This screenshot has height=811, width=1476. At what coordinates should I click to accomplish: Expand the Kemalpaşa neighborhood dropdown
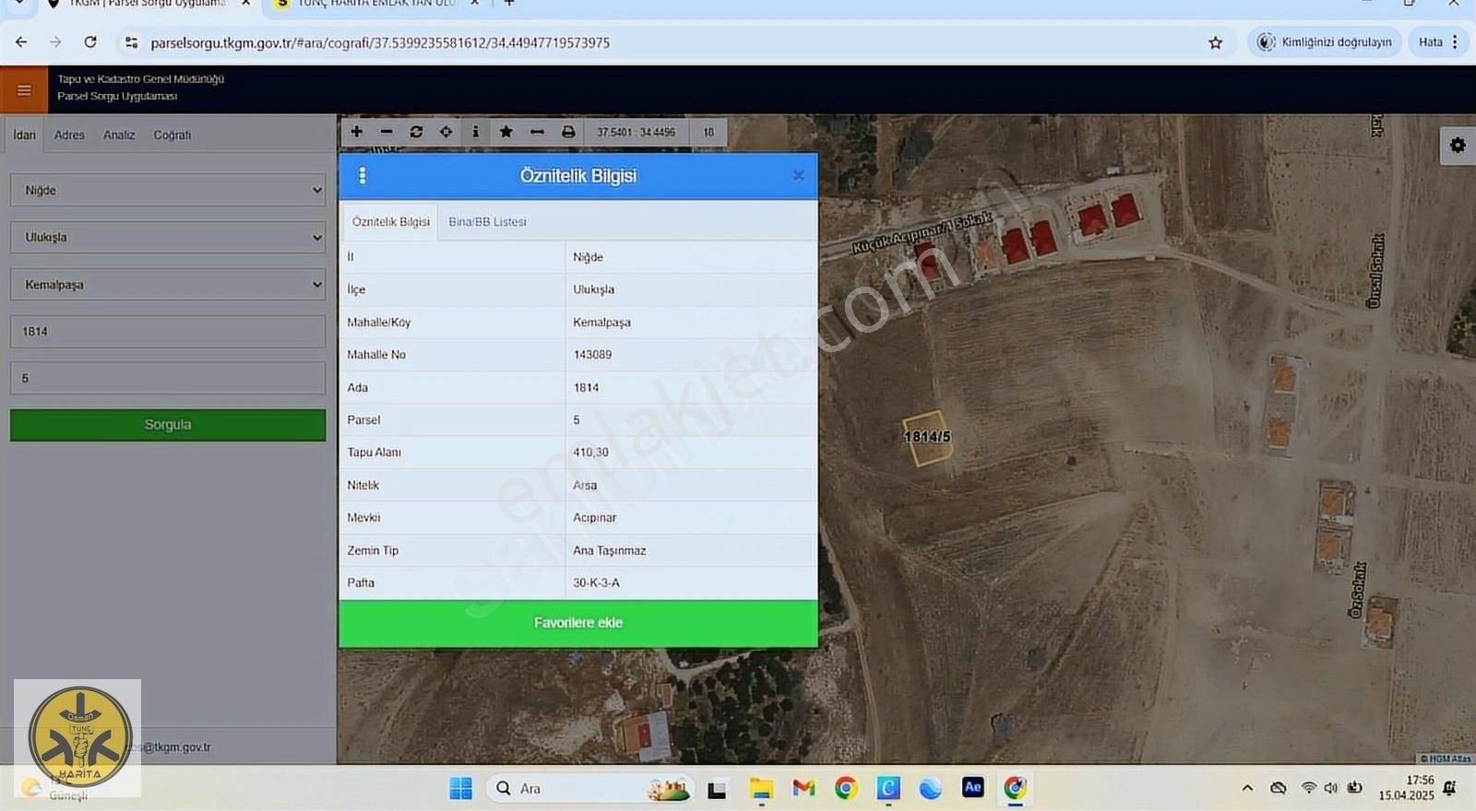click(168, 284)
